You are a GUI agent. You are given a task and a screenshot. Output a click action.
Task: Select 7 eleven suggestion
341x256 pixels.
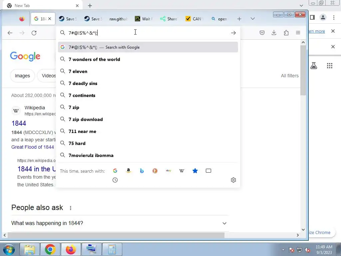(148, 71)
